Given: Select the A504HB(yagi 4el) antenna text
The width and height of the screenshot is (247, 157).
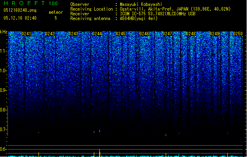Looking at the screenshot, I should coord(139,18).
